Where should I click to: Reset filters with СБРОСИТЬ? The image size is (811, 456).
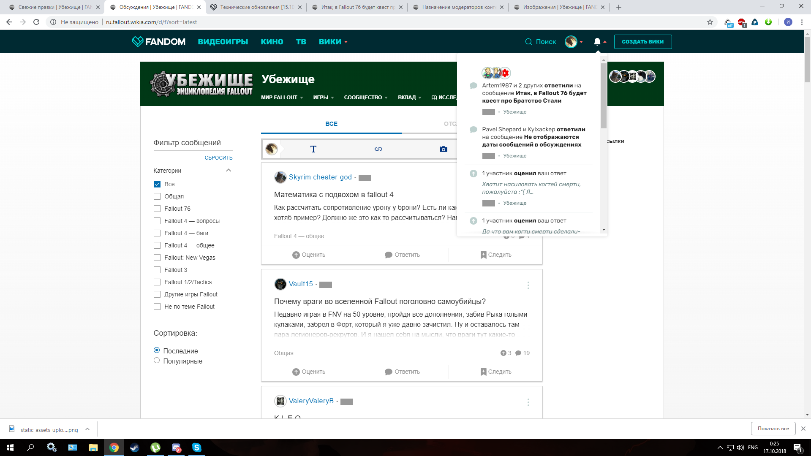(218, 158)
